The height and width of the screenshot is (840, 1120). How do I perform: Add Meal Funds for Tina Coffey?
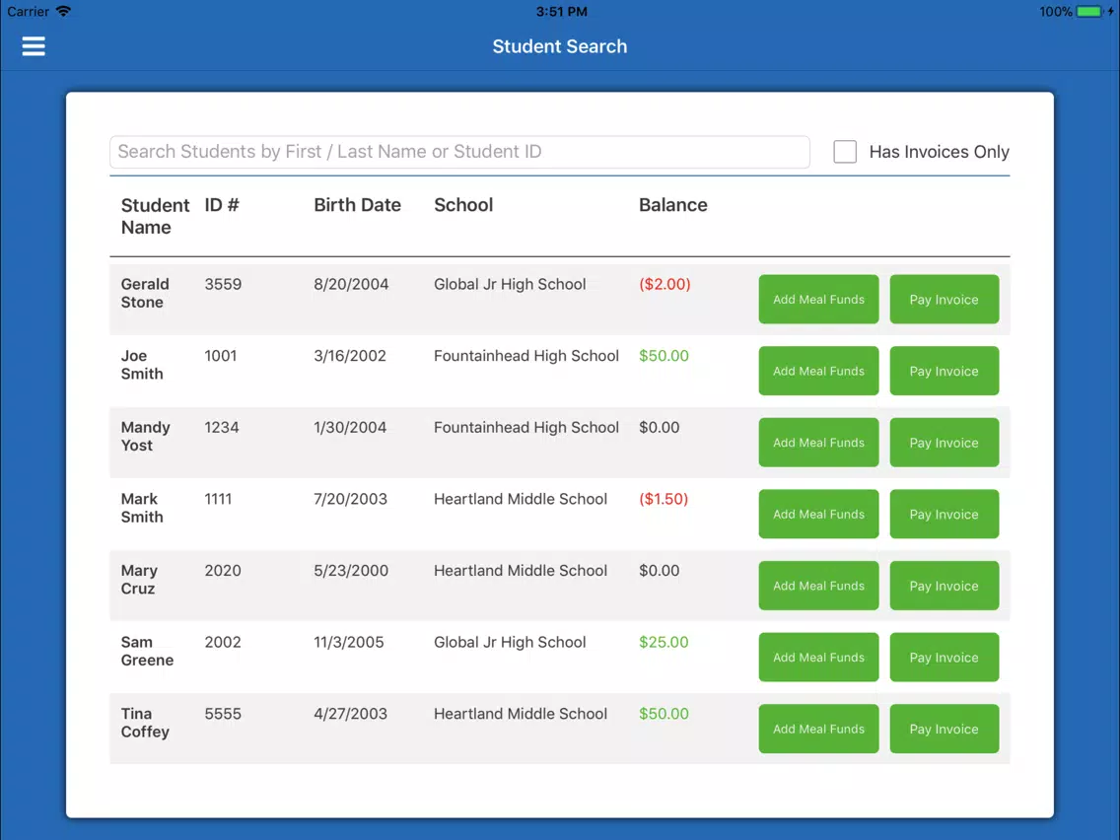pyautogui.click(x=818, y=729)
